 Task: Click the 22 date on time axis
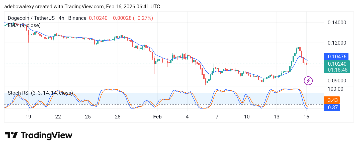click(58, 117)
